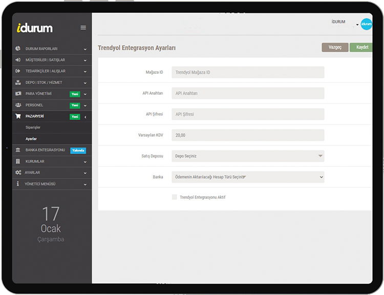Click the Yeni badge on Pazaryeri
The width and height of the screenshot is (384, 295).
[75, 117]
